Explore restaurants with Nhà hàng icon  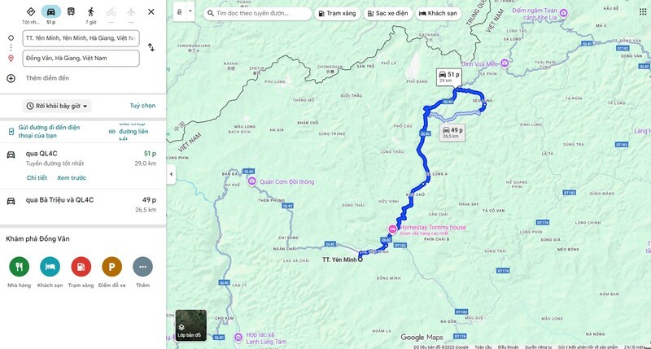coord(19,267)
